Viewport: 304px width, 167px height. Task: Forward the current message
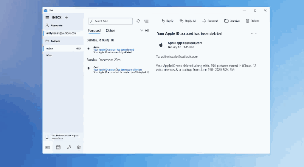[210, 21]
